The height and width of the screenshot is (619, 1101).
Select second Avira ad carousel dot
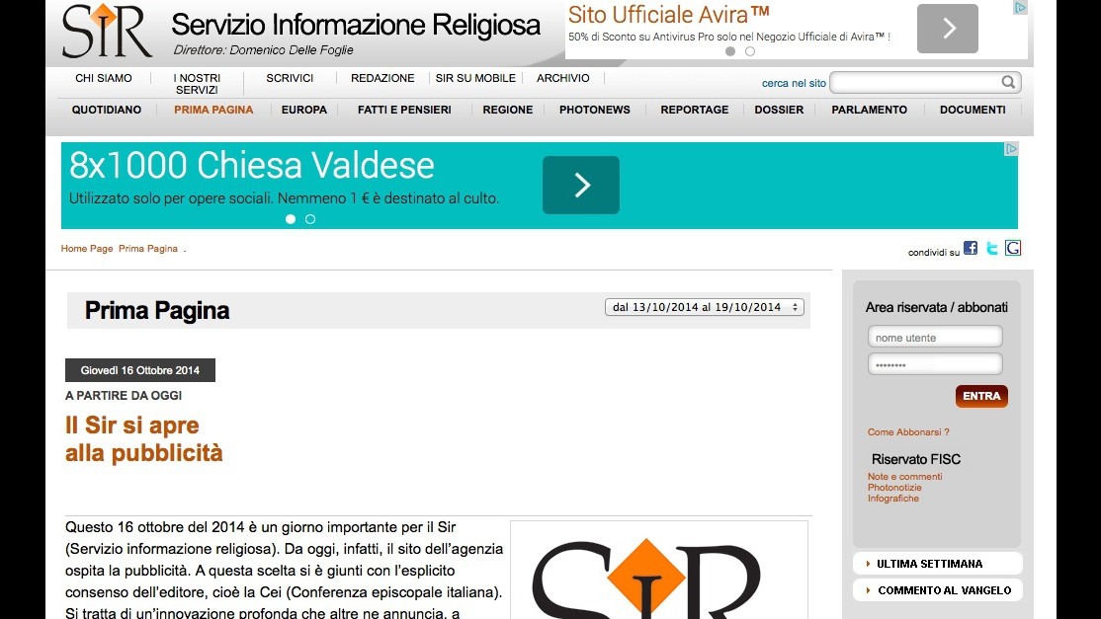coord(750,51)
